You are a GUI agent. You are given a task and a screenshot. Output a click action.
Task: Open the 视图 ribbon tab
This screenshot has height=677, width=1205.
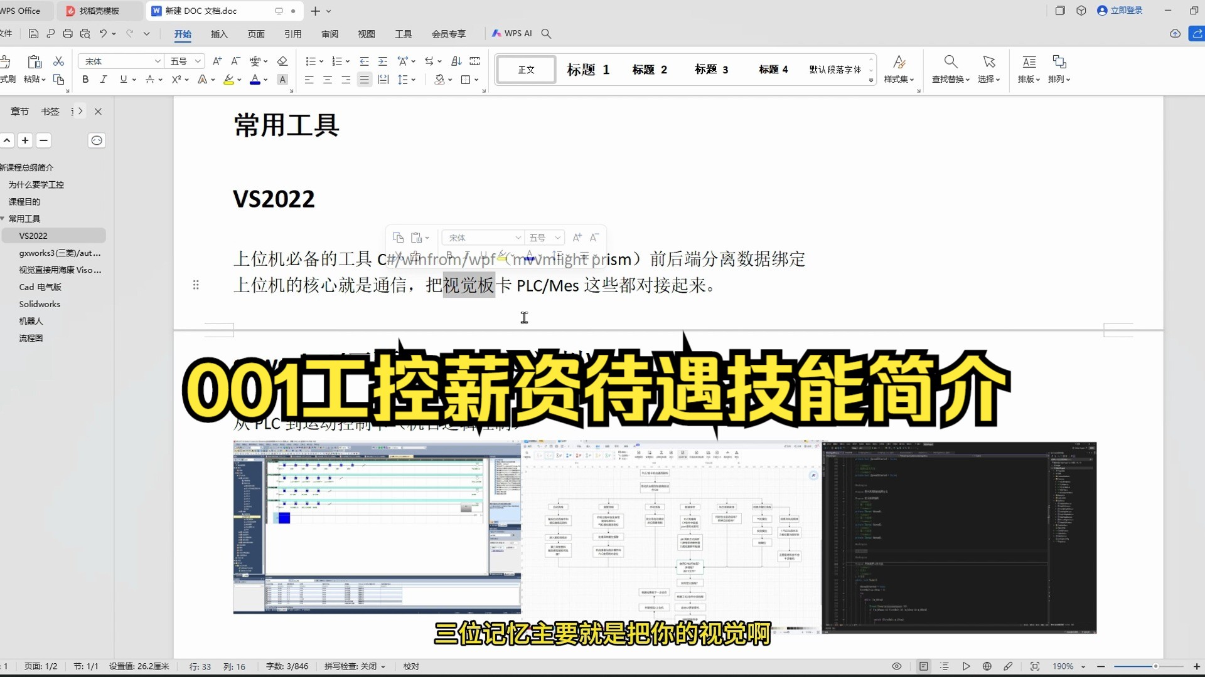(x=367, y=34)
